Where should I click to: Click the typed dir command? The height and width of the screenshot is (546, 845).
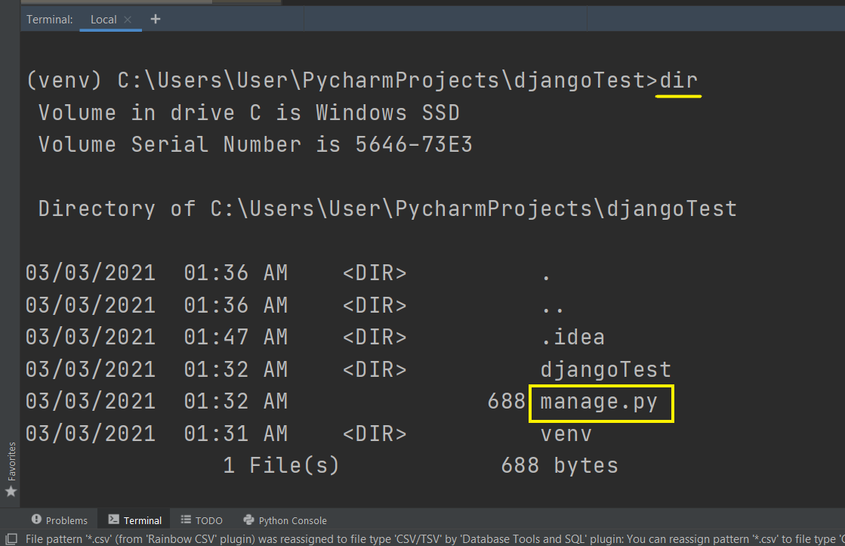point(679,80)
